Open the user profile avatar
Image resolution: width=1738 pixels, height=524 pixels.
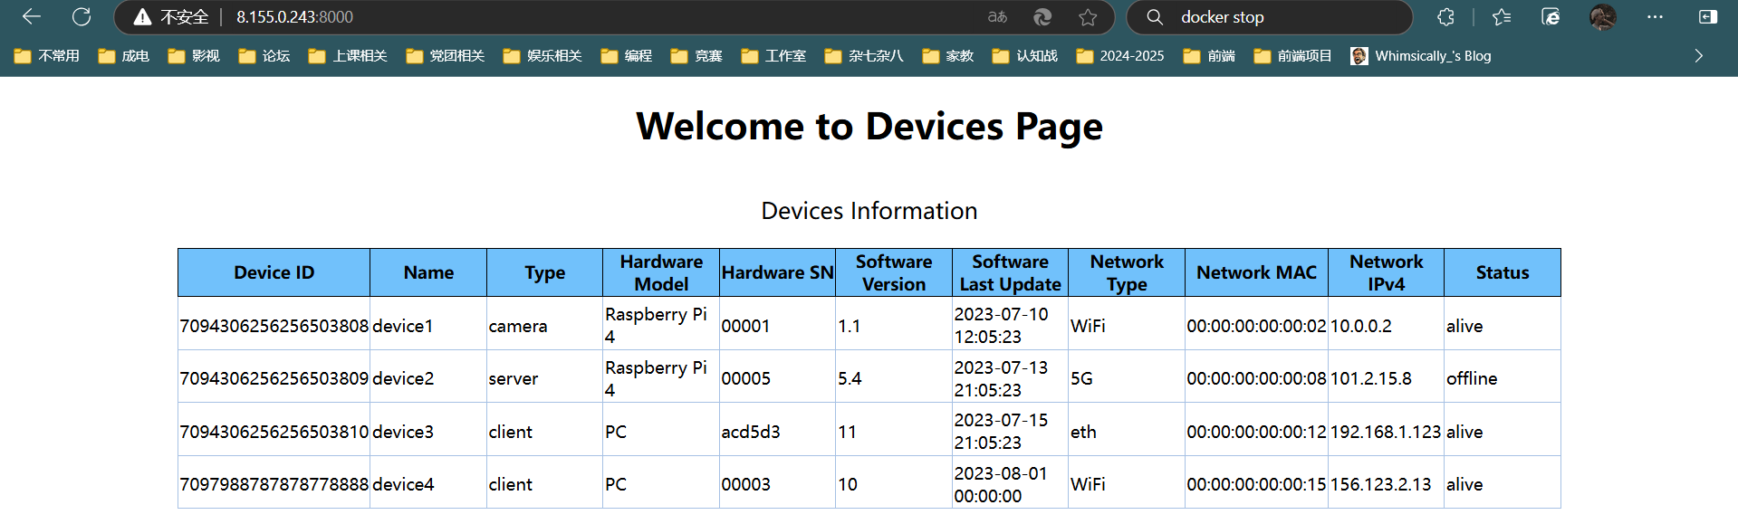pyautogui.click(x=1602, y=17)
